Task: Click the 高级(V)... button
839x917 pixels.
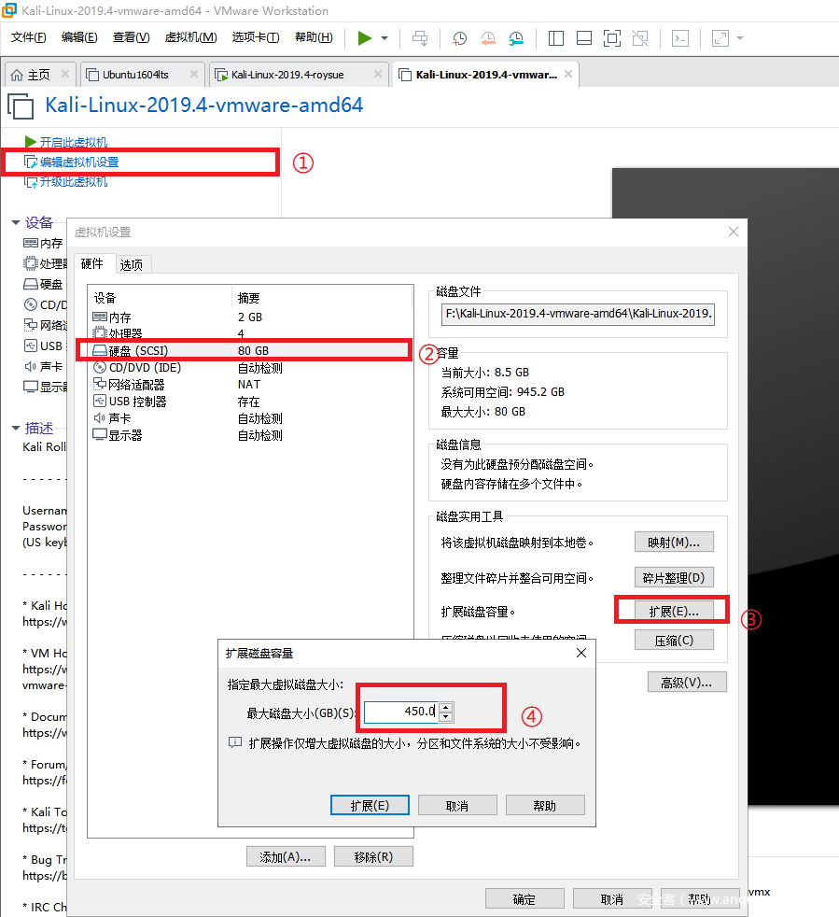Action: click(687, 682)
